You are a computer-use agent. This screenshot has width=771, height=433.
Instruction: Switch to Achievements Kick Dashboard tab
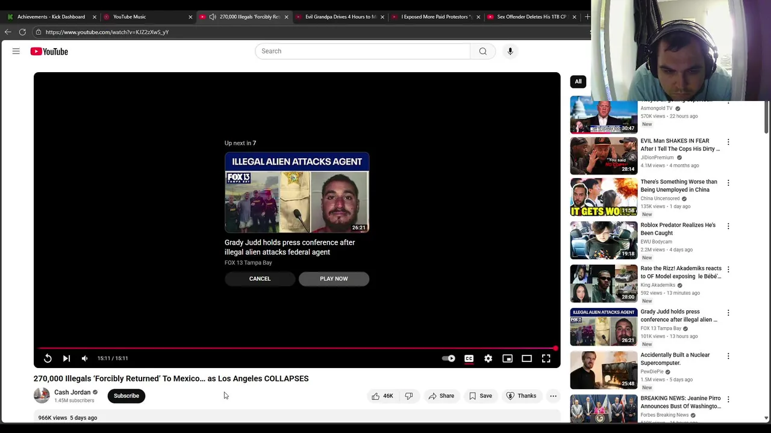51,17
